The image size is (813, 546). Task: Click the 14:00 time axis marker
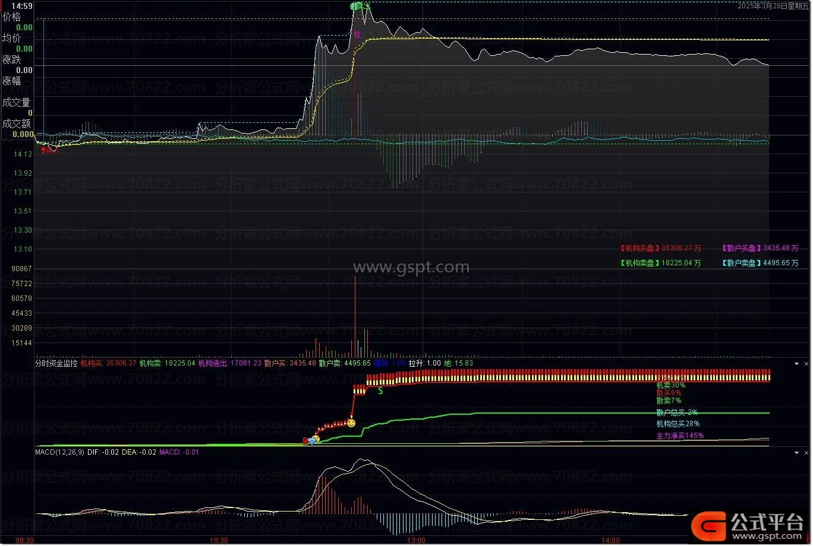pyautogui.click(x=610, y=540)
